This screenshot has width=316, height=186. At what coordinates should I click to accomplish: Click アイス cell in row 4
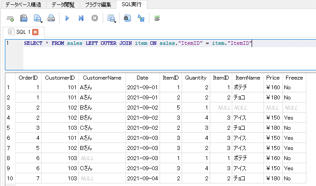tap(248, 118)
